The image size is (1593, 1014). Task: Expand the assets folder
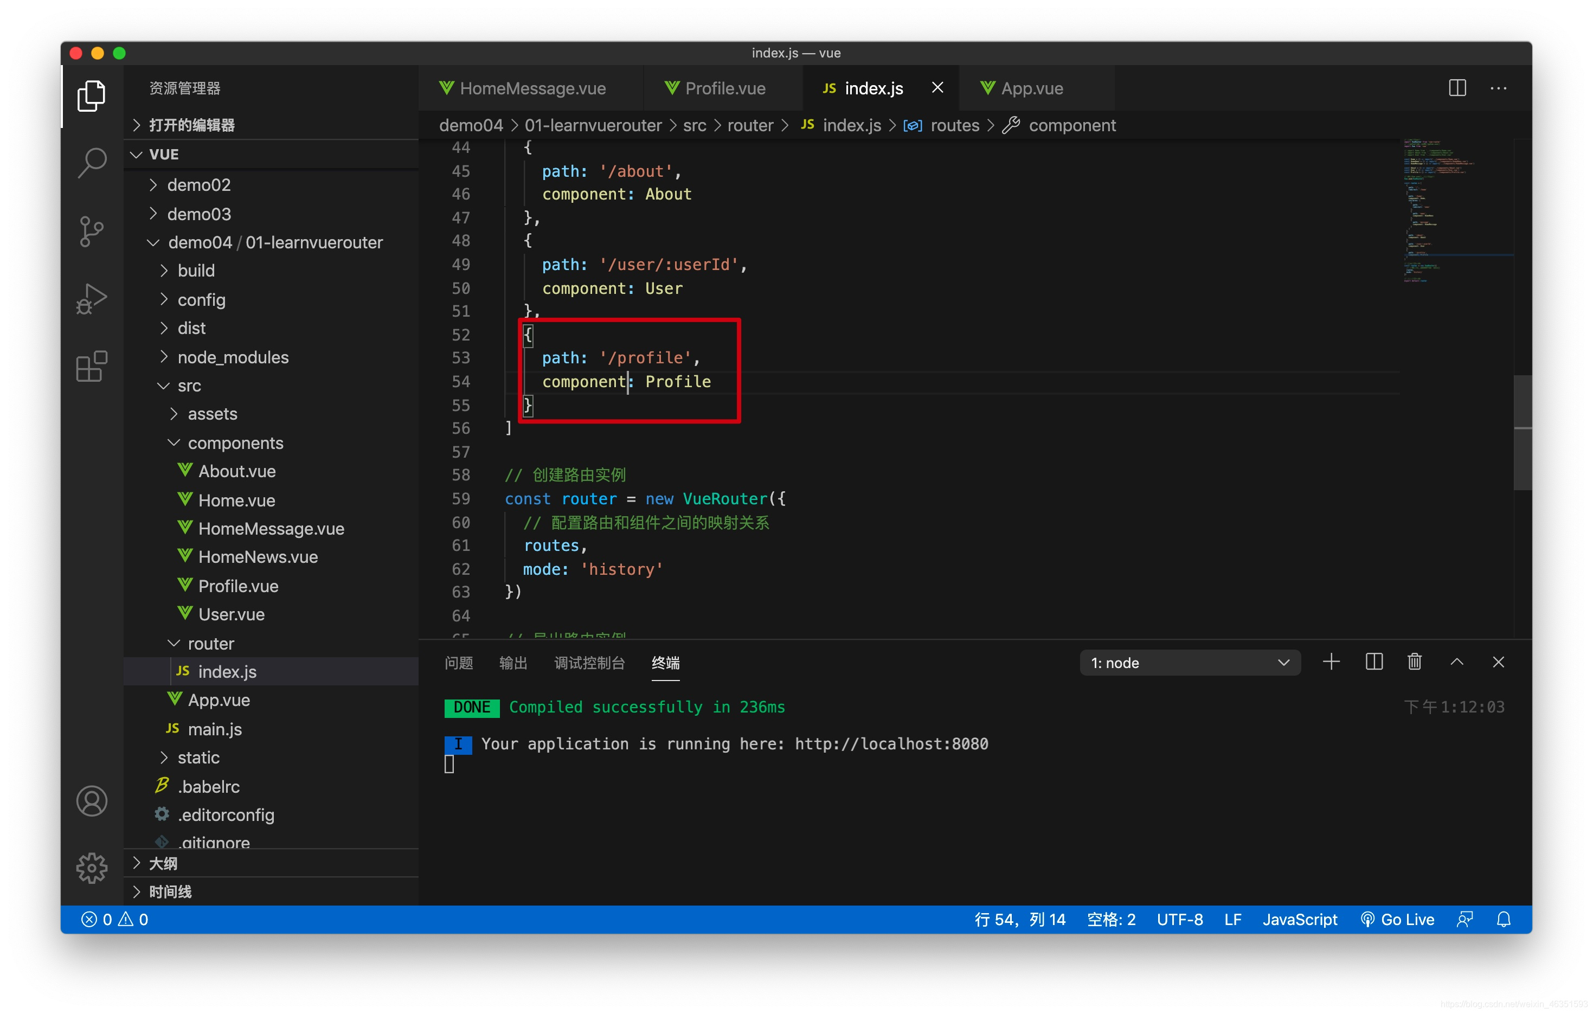point(271,414)
